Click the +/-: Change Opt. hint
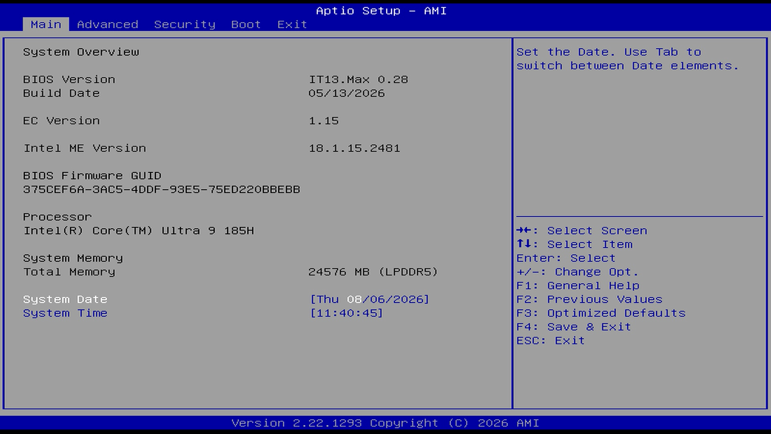This screenshot has width=771, height=434. (577, 272)
